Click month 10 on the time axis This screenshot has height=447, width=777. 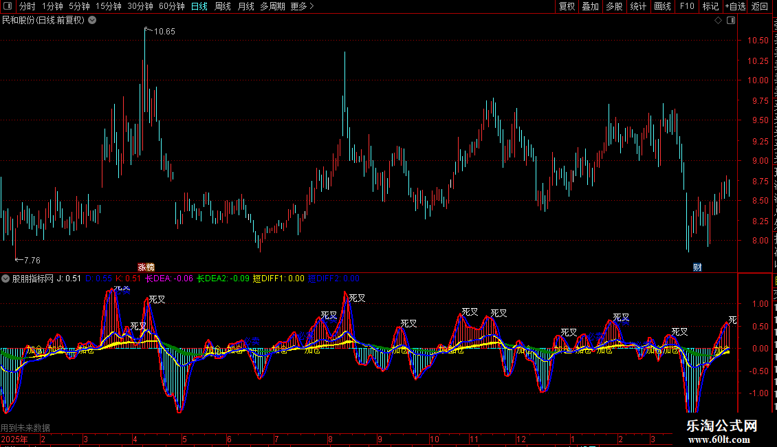tap(434, 439)
